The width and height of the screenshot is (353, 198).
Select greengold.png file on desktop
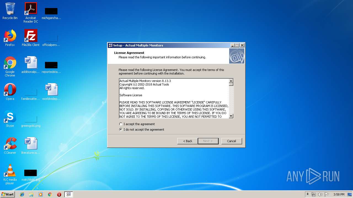[31, 120]
